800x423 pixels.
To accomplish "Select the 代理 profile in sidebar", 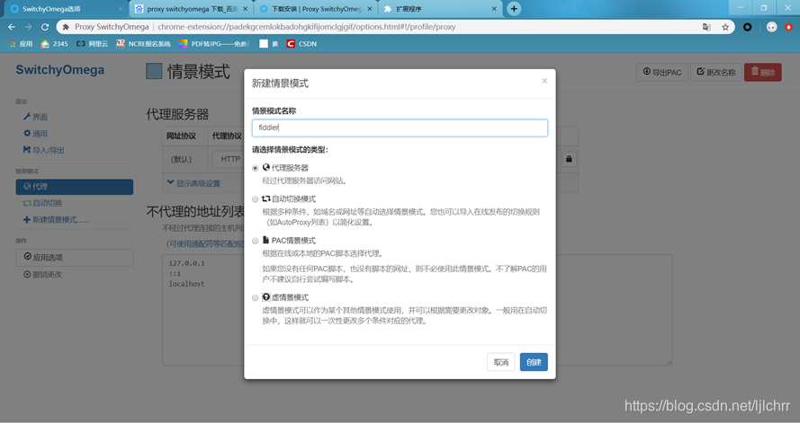I will [x=75, y=187].
